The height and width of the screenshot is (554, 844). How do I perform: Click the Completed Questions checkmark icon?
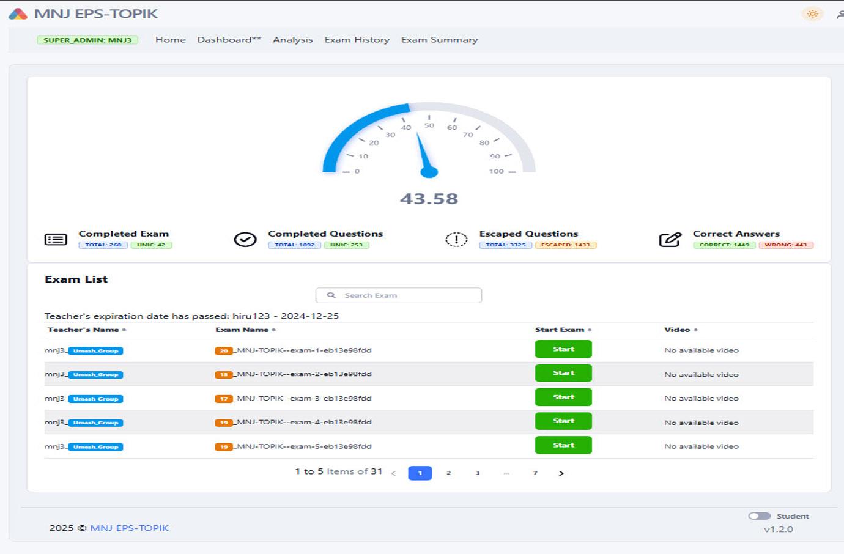click(245, 239)
